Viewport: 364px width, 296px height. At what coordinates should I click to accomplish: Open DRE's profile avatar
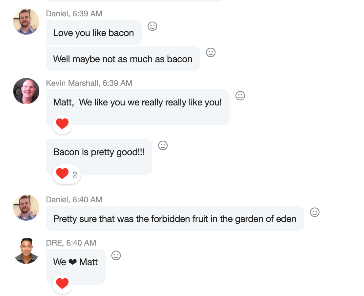(x=26, y=251)
